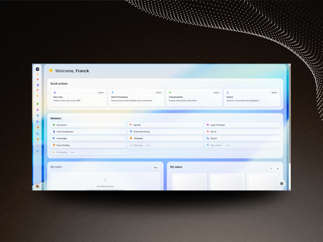Click the sun home icon in sidebar
This screenshot has width=323, height=242.
[37, 74]
